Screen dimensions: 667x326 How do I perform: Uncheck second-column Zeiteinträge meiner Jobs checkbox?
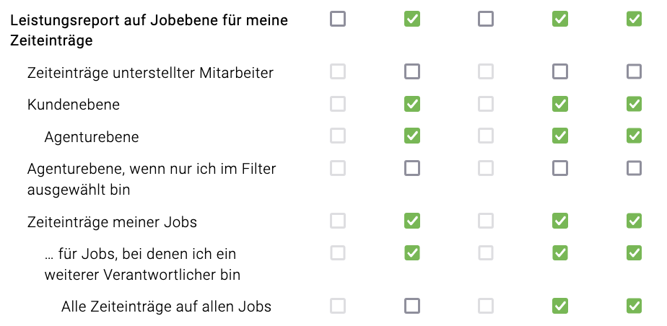pyautogui.click(x=412, y=221)
